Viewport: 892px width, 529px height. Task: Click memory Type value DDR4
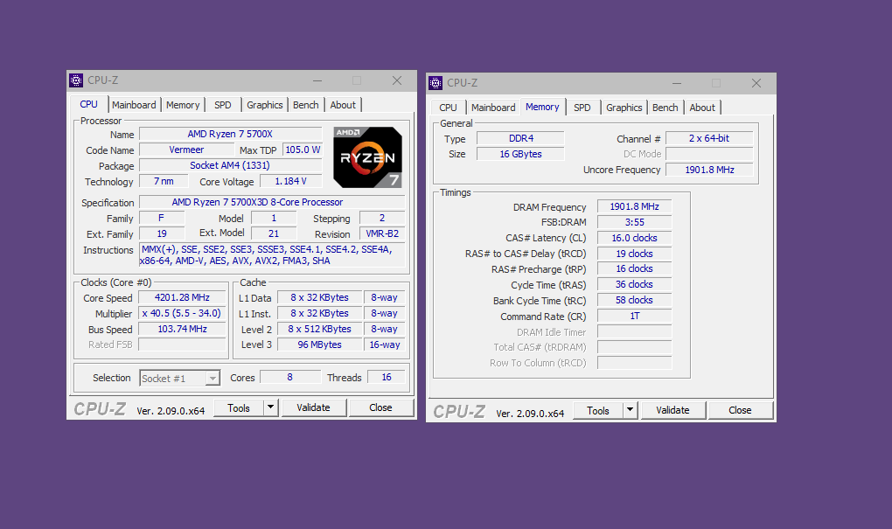[x=520, y=138]
